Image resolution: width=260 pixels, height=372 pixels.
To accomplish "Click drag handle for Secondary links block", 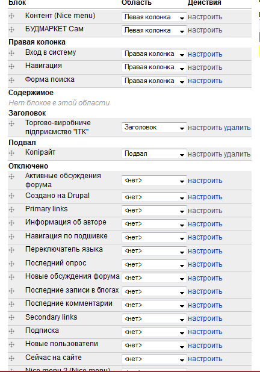I will [x=11, y=317].
